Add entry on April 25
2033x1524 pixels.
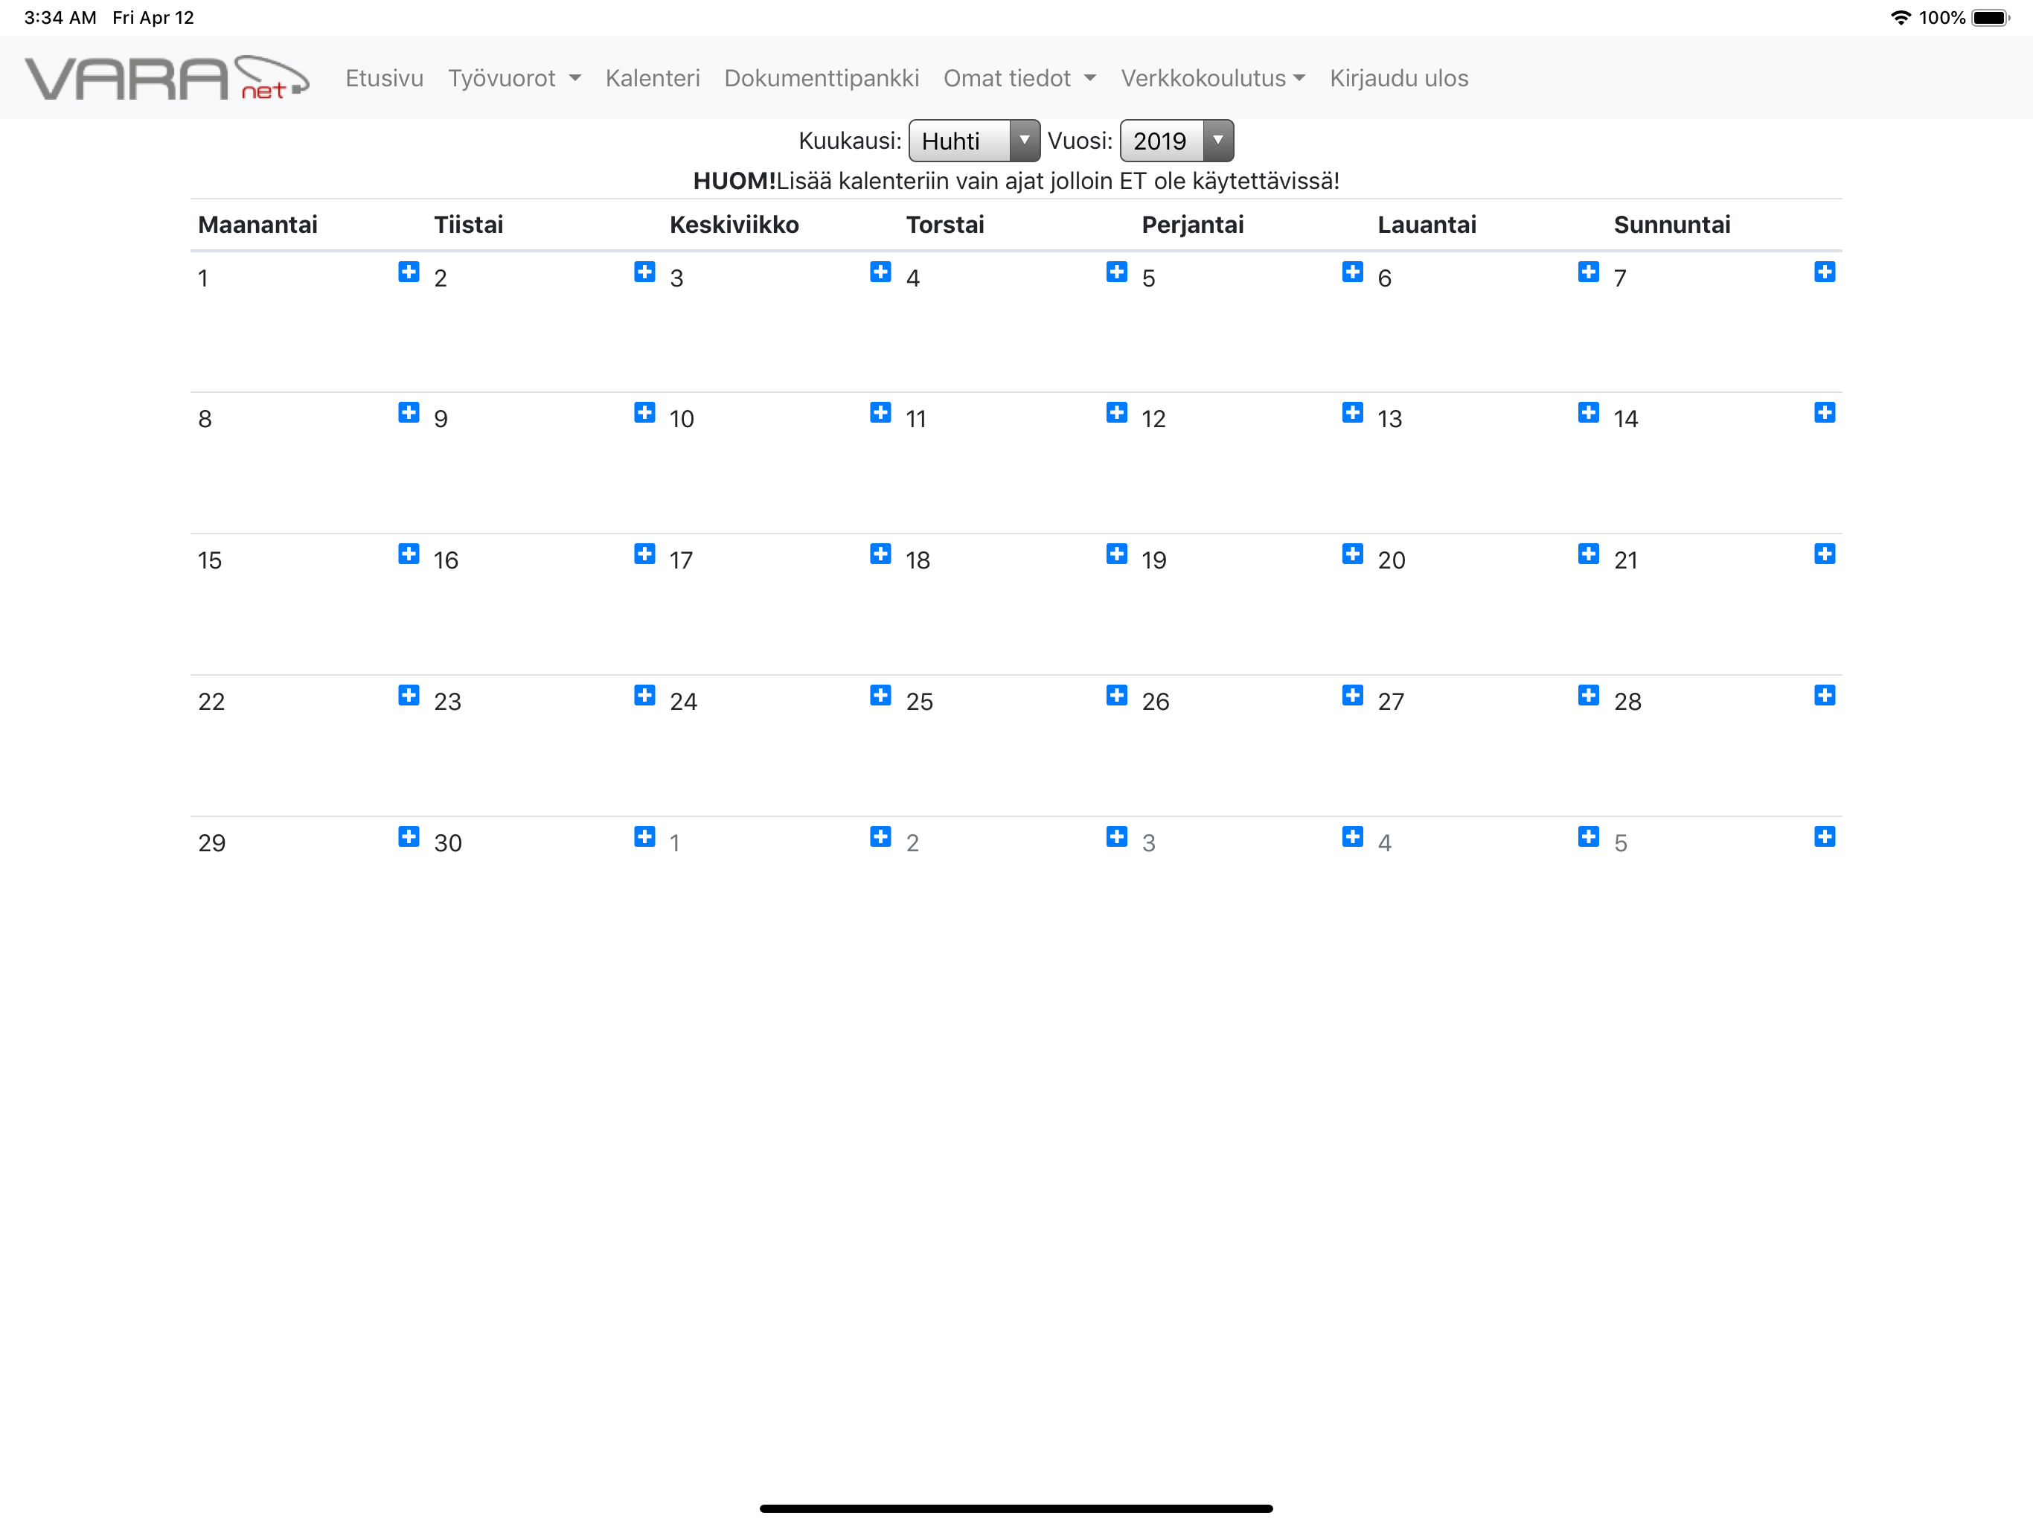coord(1117,695)
